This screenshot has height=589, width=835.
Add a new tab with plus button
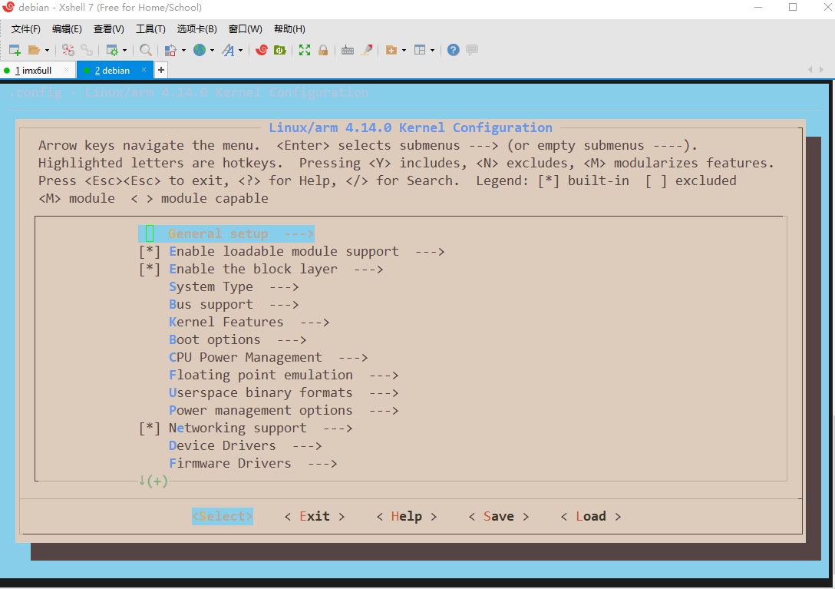coord(161,70)
